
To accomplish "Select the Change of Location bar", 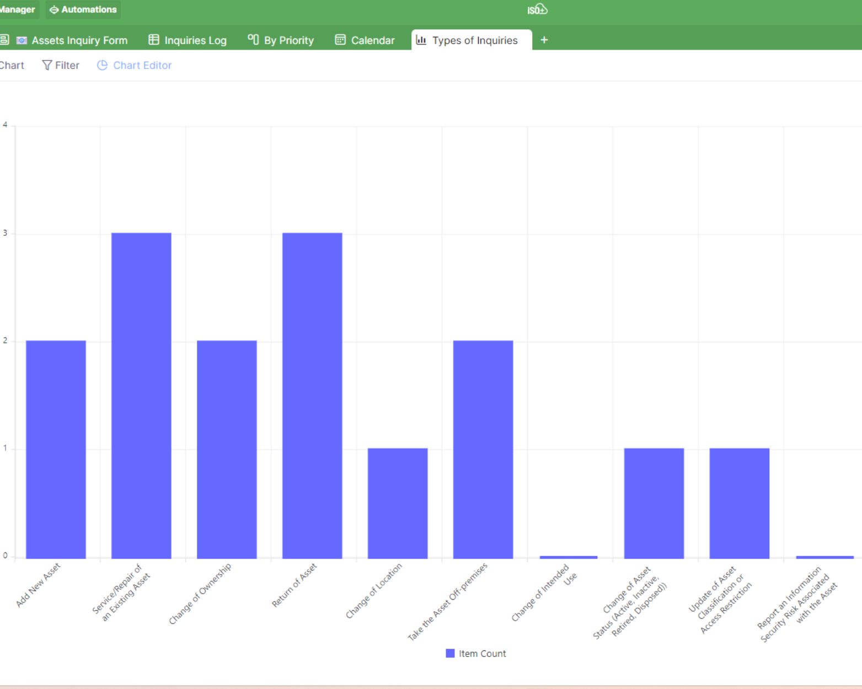I will [x=398, y=503].
